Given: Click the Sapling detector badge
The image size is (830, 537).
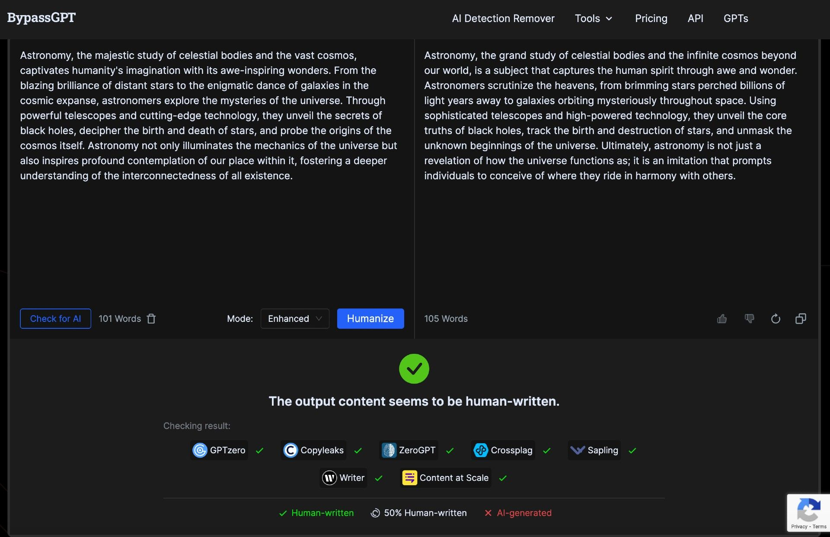Looking at the screenshot, I should click(594, 450).
